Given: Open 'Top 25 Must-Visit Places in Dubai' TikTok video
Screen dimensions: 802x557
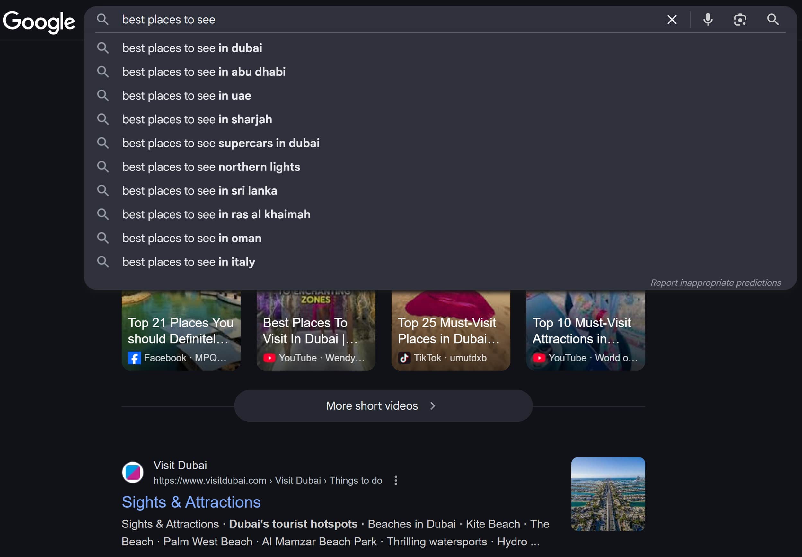Looking at the screenshot, I should coord(450,330).
